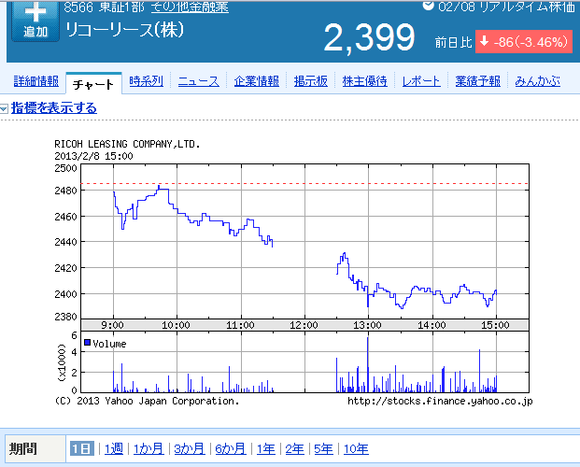Click the 9:00 time axis label
This screenshot has width=580, height=467.
[x=112, y=325]
